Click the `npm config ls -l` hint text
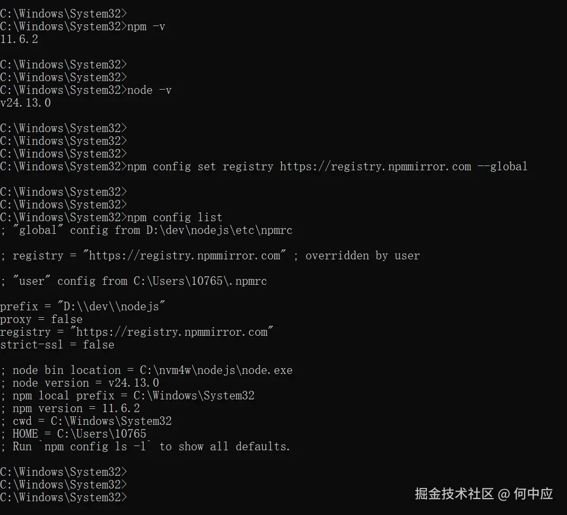Viewport: 567px width, 515px height. [x=96, y=447]
